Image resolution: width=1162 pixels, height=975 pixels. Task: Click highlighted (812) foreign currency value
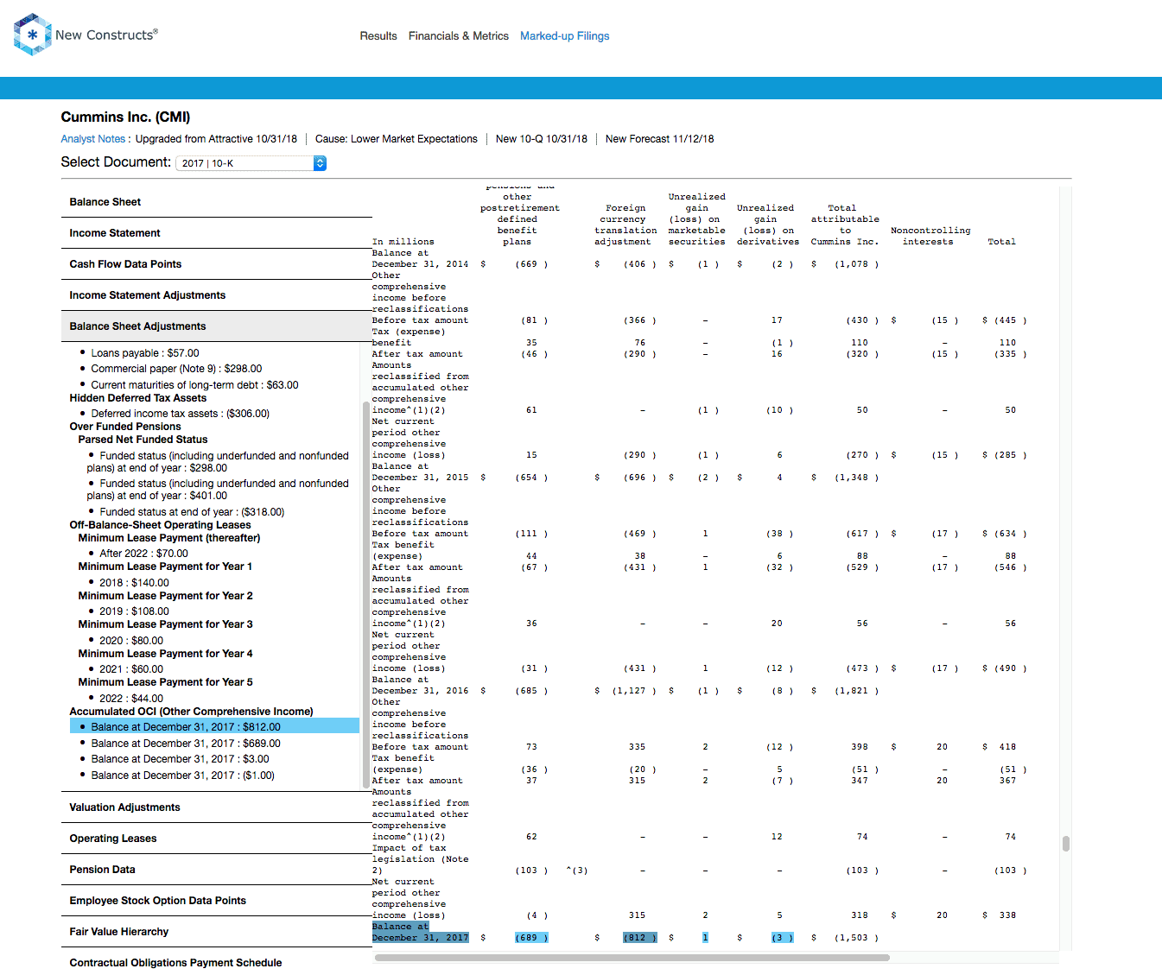point(639,938)
